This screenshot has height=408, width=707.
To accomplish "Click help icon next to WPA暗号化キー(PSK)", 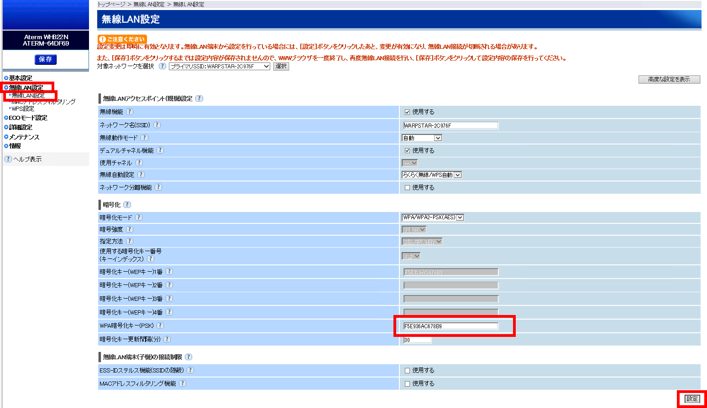I will coord(160,325).
